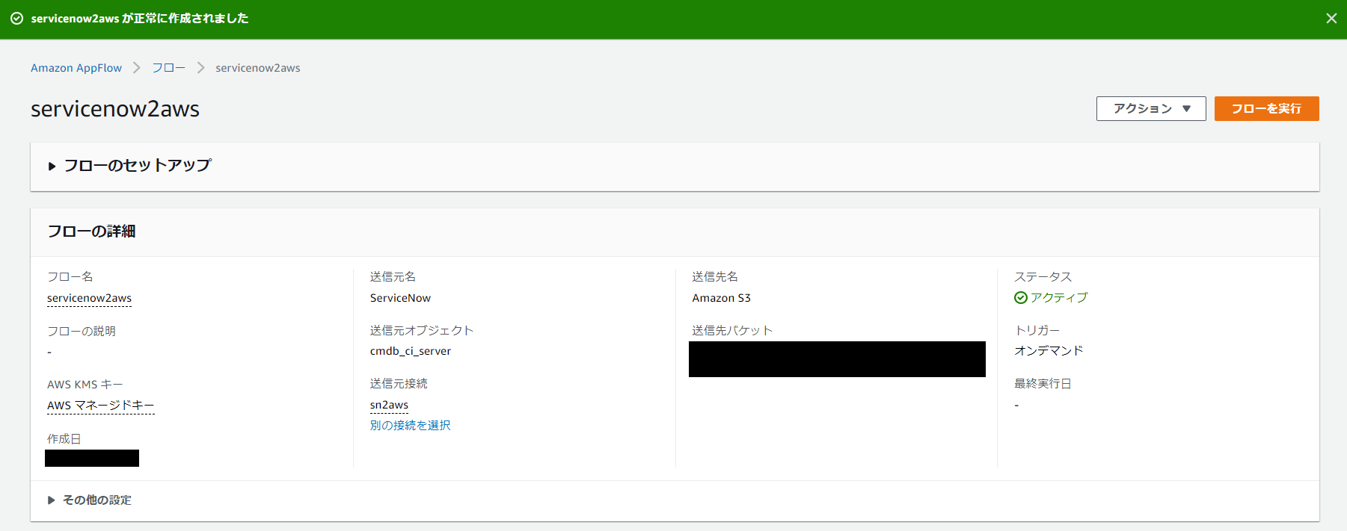Click the 最終実行日 label
This screenshot has height=531, width=1347.
[x=1043, y=384]
